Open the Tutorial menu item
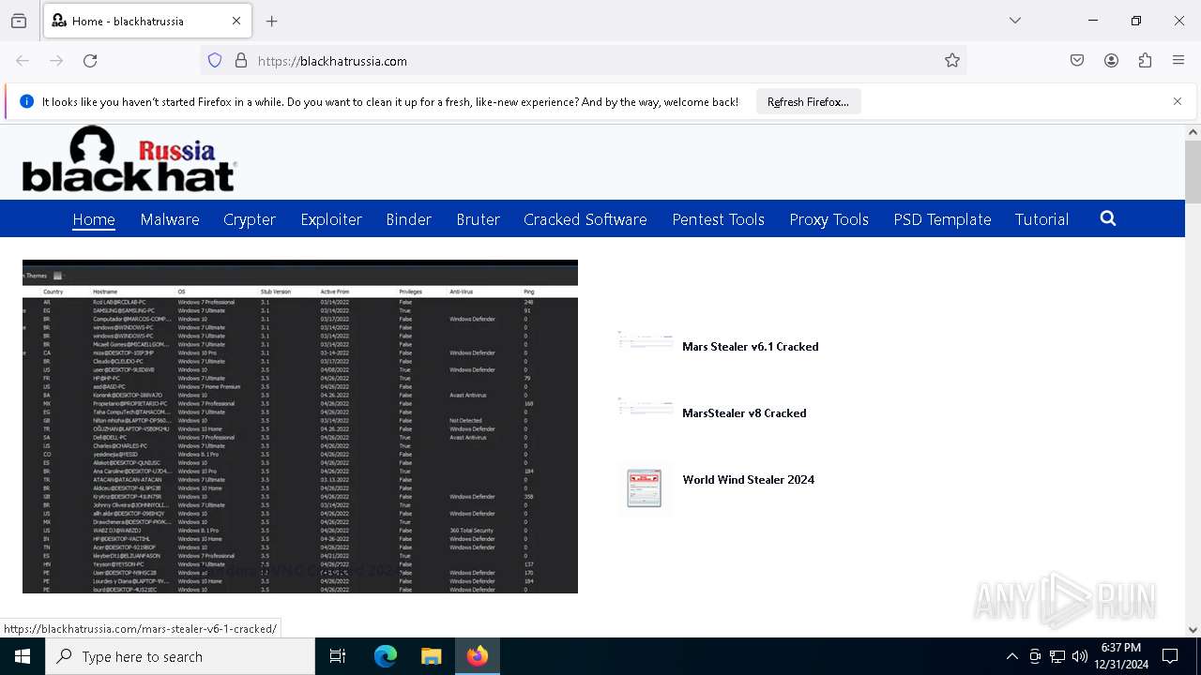 [x=1041, y=219]
